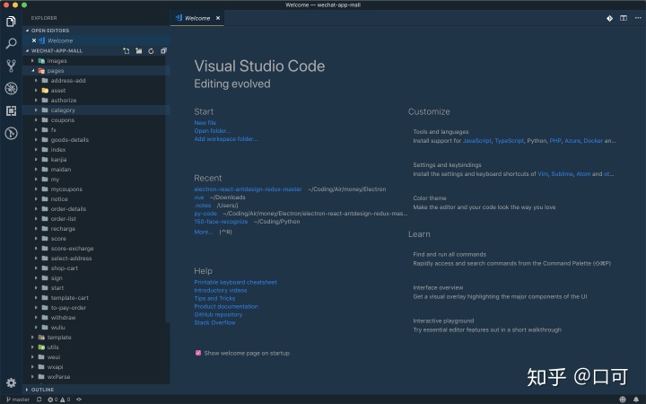Open the Debug view in activity bar
Image resolution: width=646 pixels, height=404 pixels.
(11, 88)
